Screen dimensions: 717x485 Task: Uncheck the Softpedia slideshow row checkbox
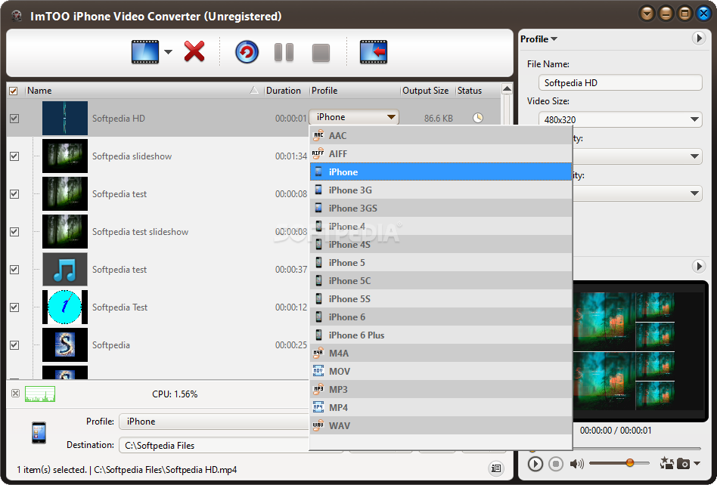14,156
